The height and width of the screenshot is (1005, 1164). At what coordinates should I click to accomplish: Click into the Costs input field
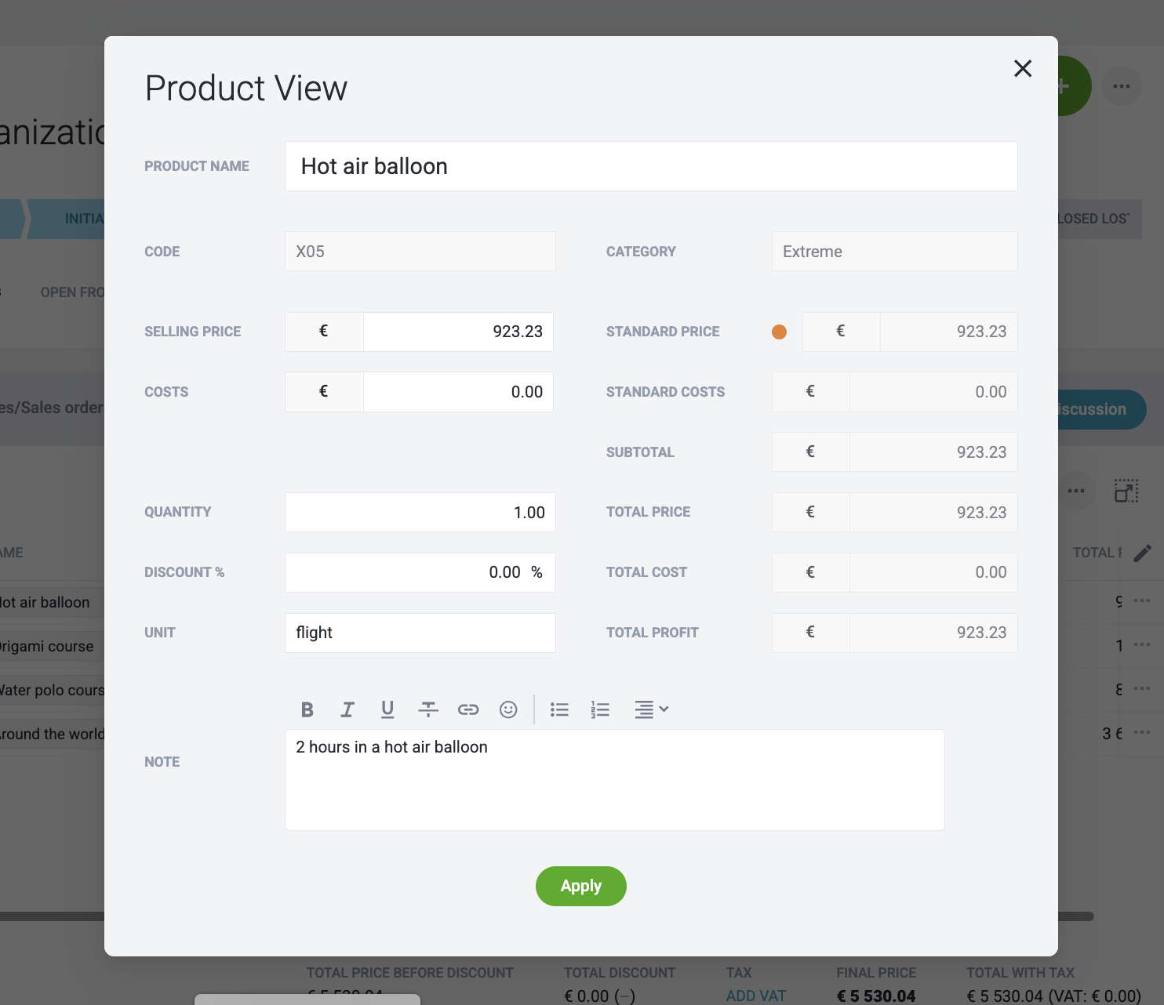[459, 392]
